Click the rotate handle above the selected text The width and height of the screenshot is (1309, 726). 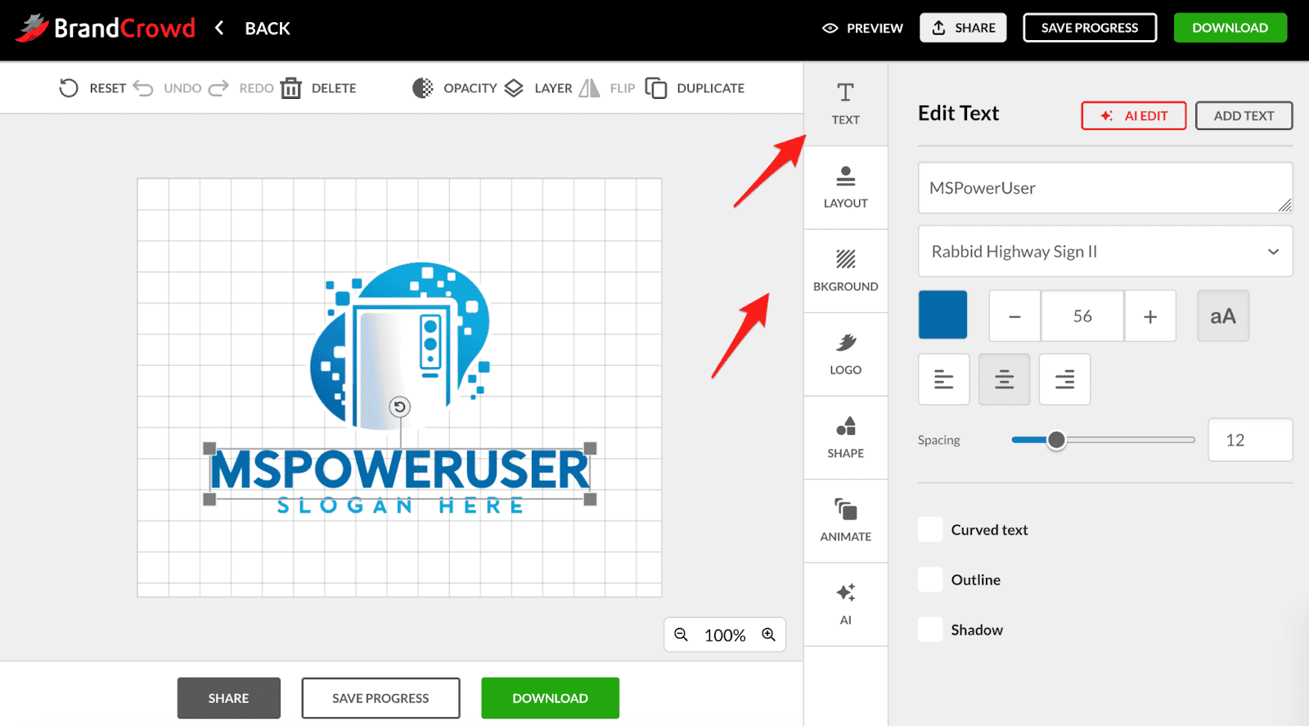coord(399,406)
